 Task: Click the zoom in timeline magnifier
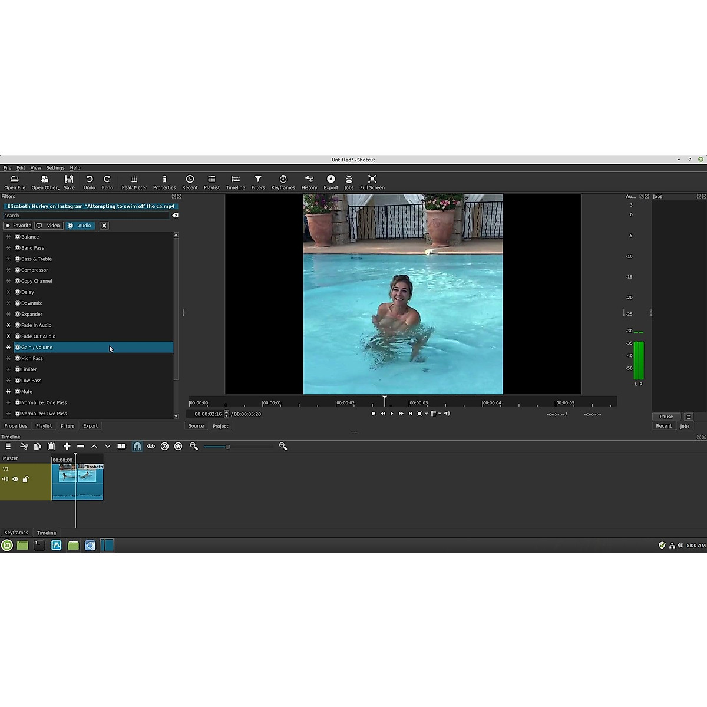click(x=283, y=447)
